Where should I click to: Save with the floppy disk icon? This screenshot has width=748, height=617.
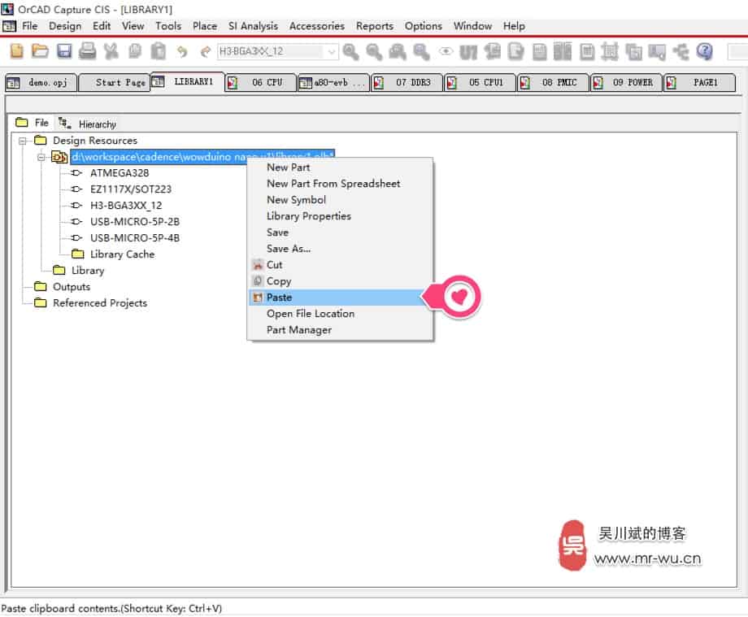click(x=64, y=51)
